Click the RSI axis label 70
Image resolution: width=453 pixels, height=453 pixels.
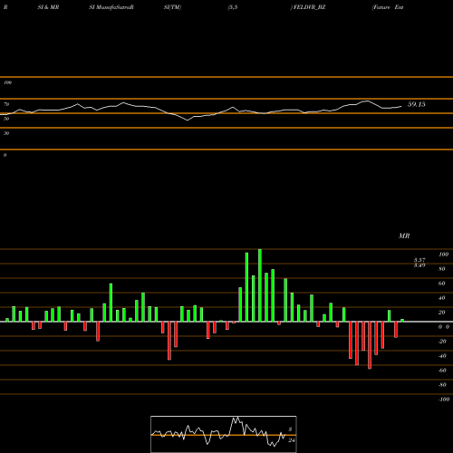[x=6, y=104]
